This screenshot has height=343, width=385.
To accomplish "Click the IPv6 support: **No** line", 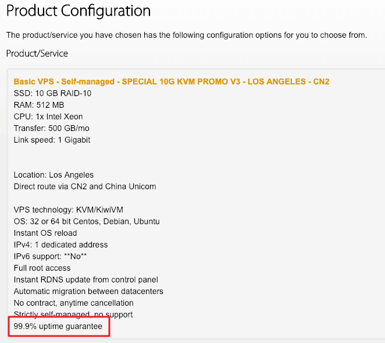I will (x=50, y=256).
